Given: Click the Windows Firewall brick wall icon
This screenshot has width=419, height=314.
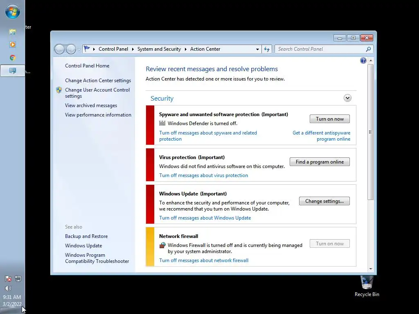Looking at the screenshot, I should [162, 245].
